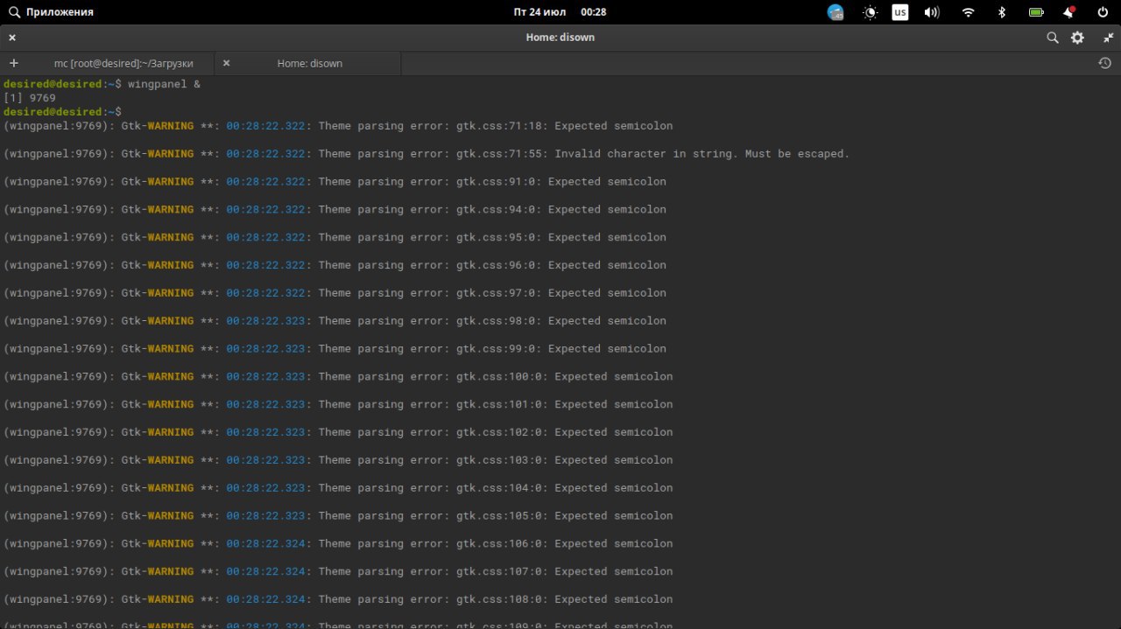Close the terminal window
Screen dimensions: 1121x629
coord(12,38)
